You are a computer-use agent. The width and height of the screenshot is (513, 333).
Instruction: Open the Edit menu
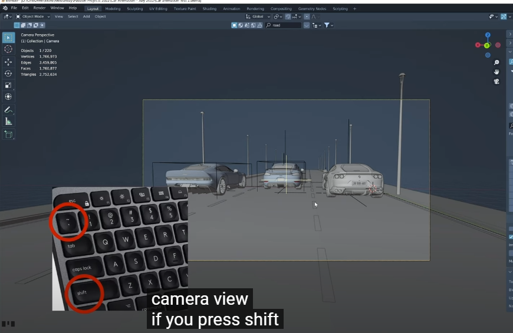[25, 8]
